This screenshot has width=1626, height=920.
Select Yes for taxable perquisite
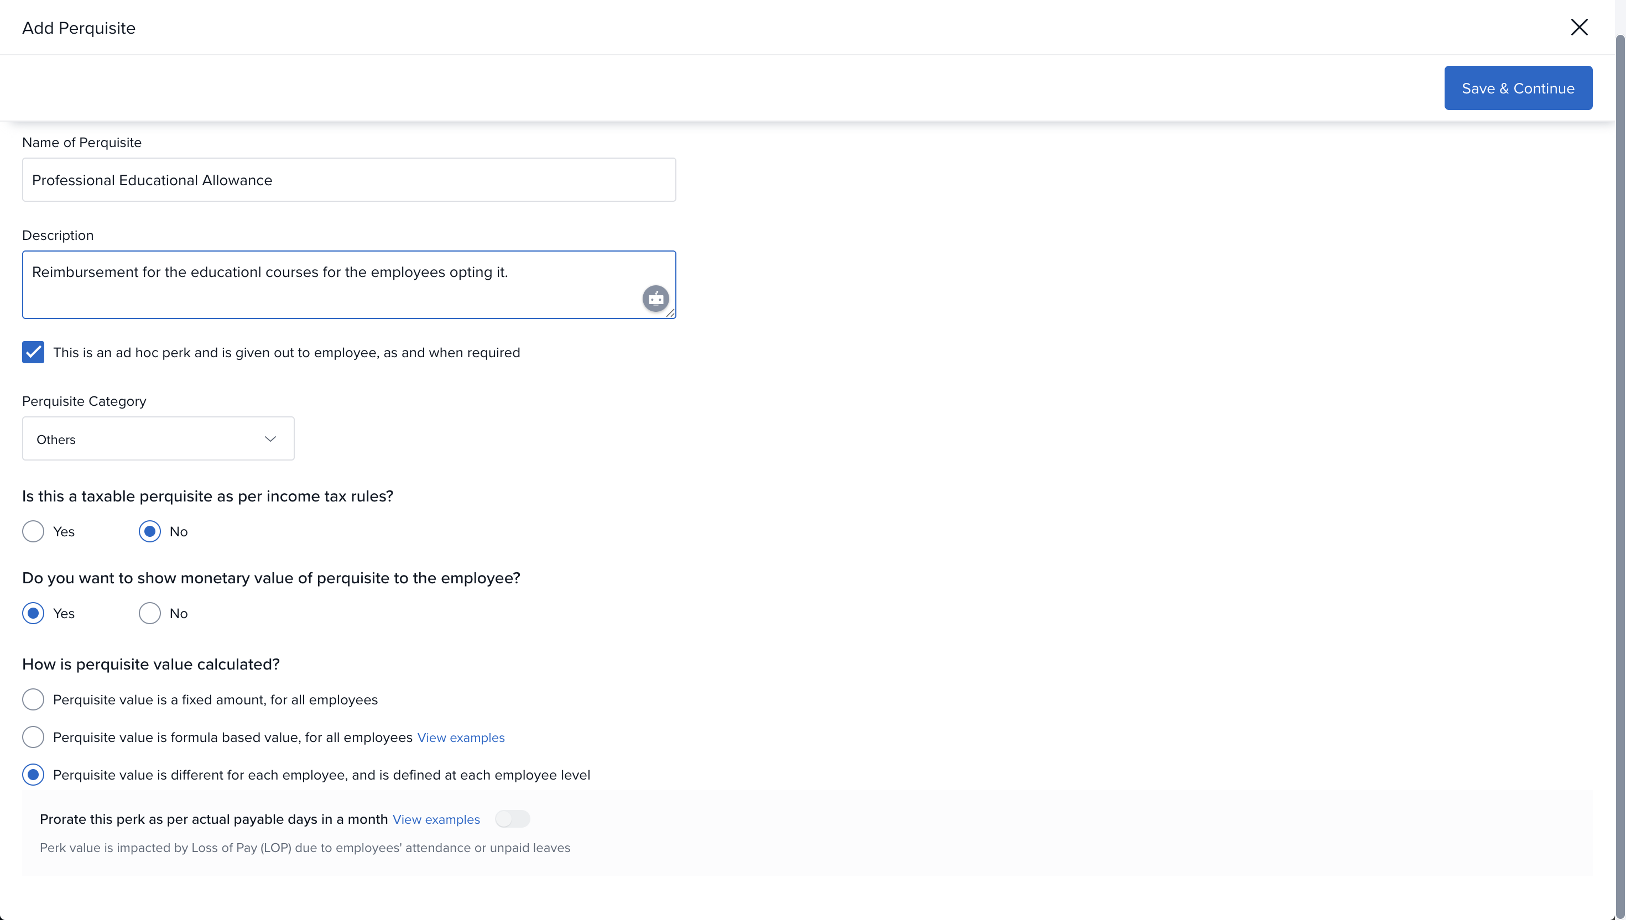click(33, 531)
